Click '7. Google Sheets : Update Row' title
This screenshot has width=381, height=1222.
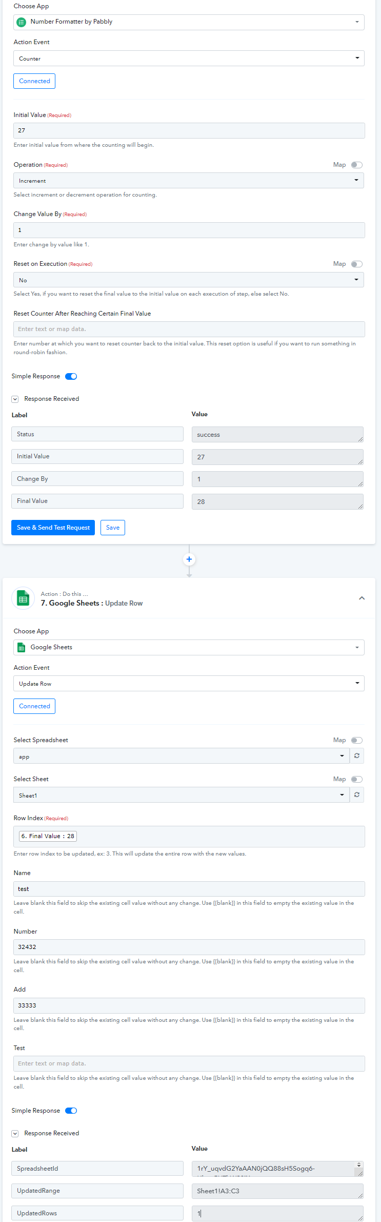(x=92, y=603)
